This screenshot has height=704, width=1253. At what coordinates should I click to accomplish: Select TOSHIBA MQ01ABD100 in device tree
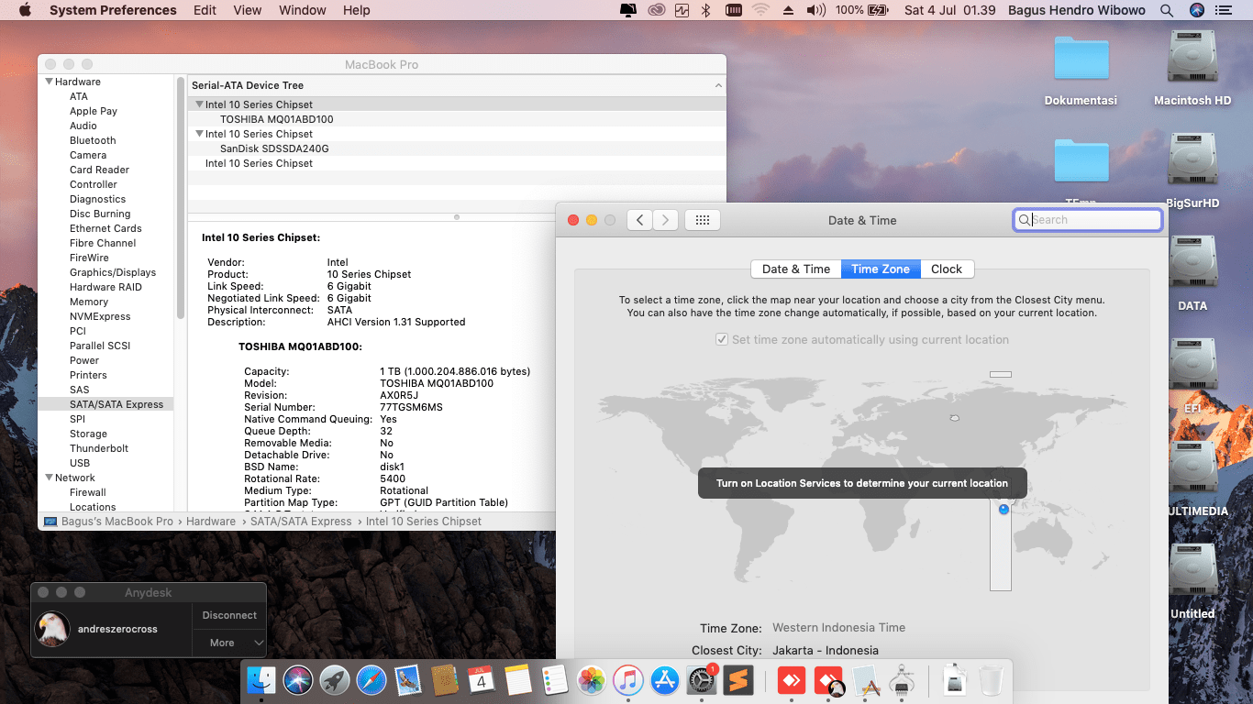point(277,119)
